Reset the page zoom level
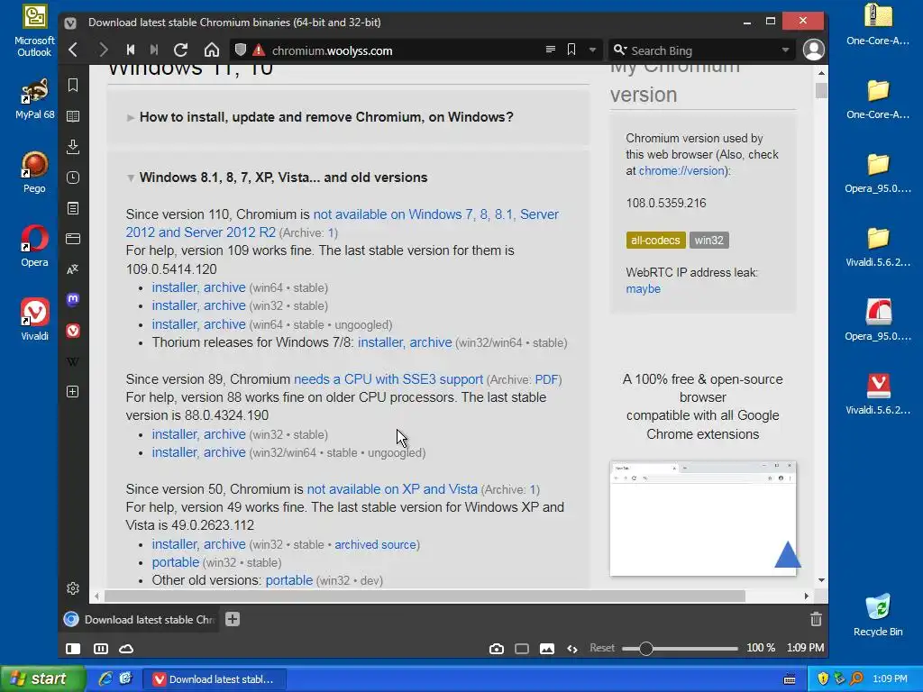The height and width of the screenshot is (692, 923). 601,648
